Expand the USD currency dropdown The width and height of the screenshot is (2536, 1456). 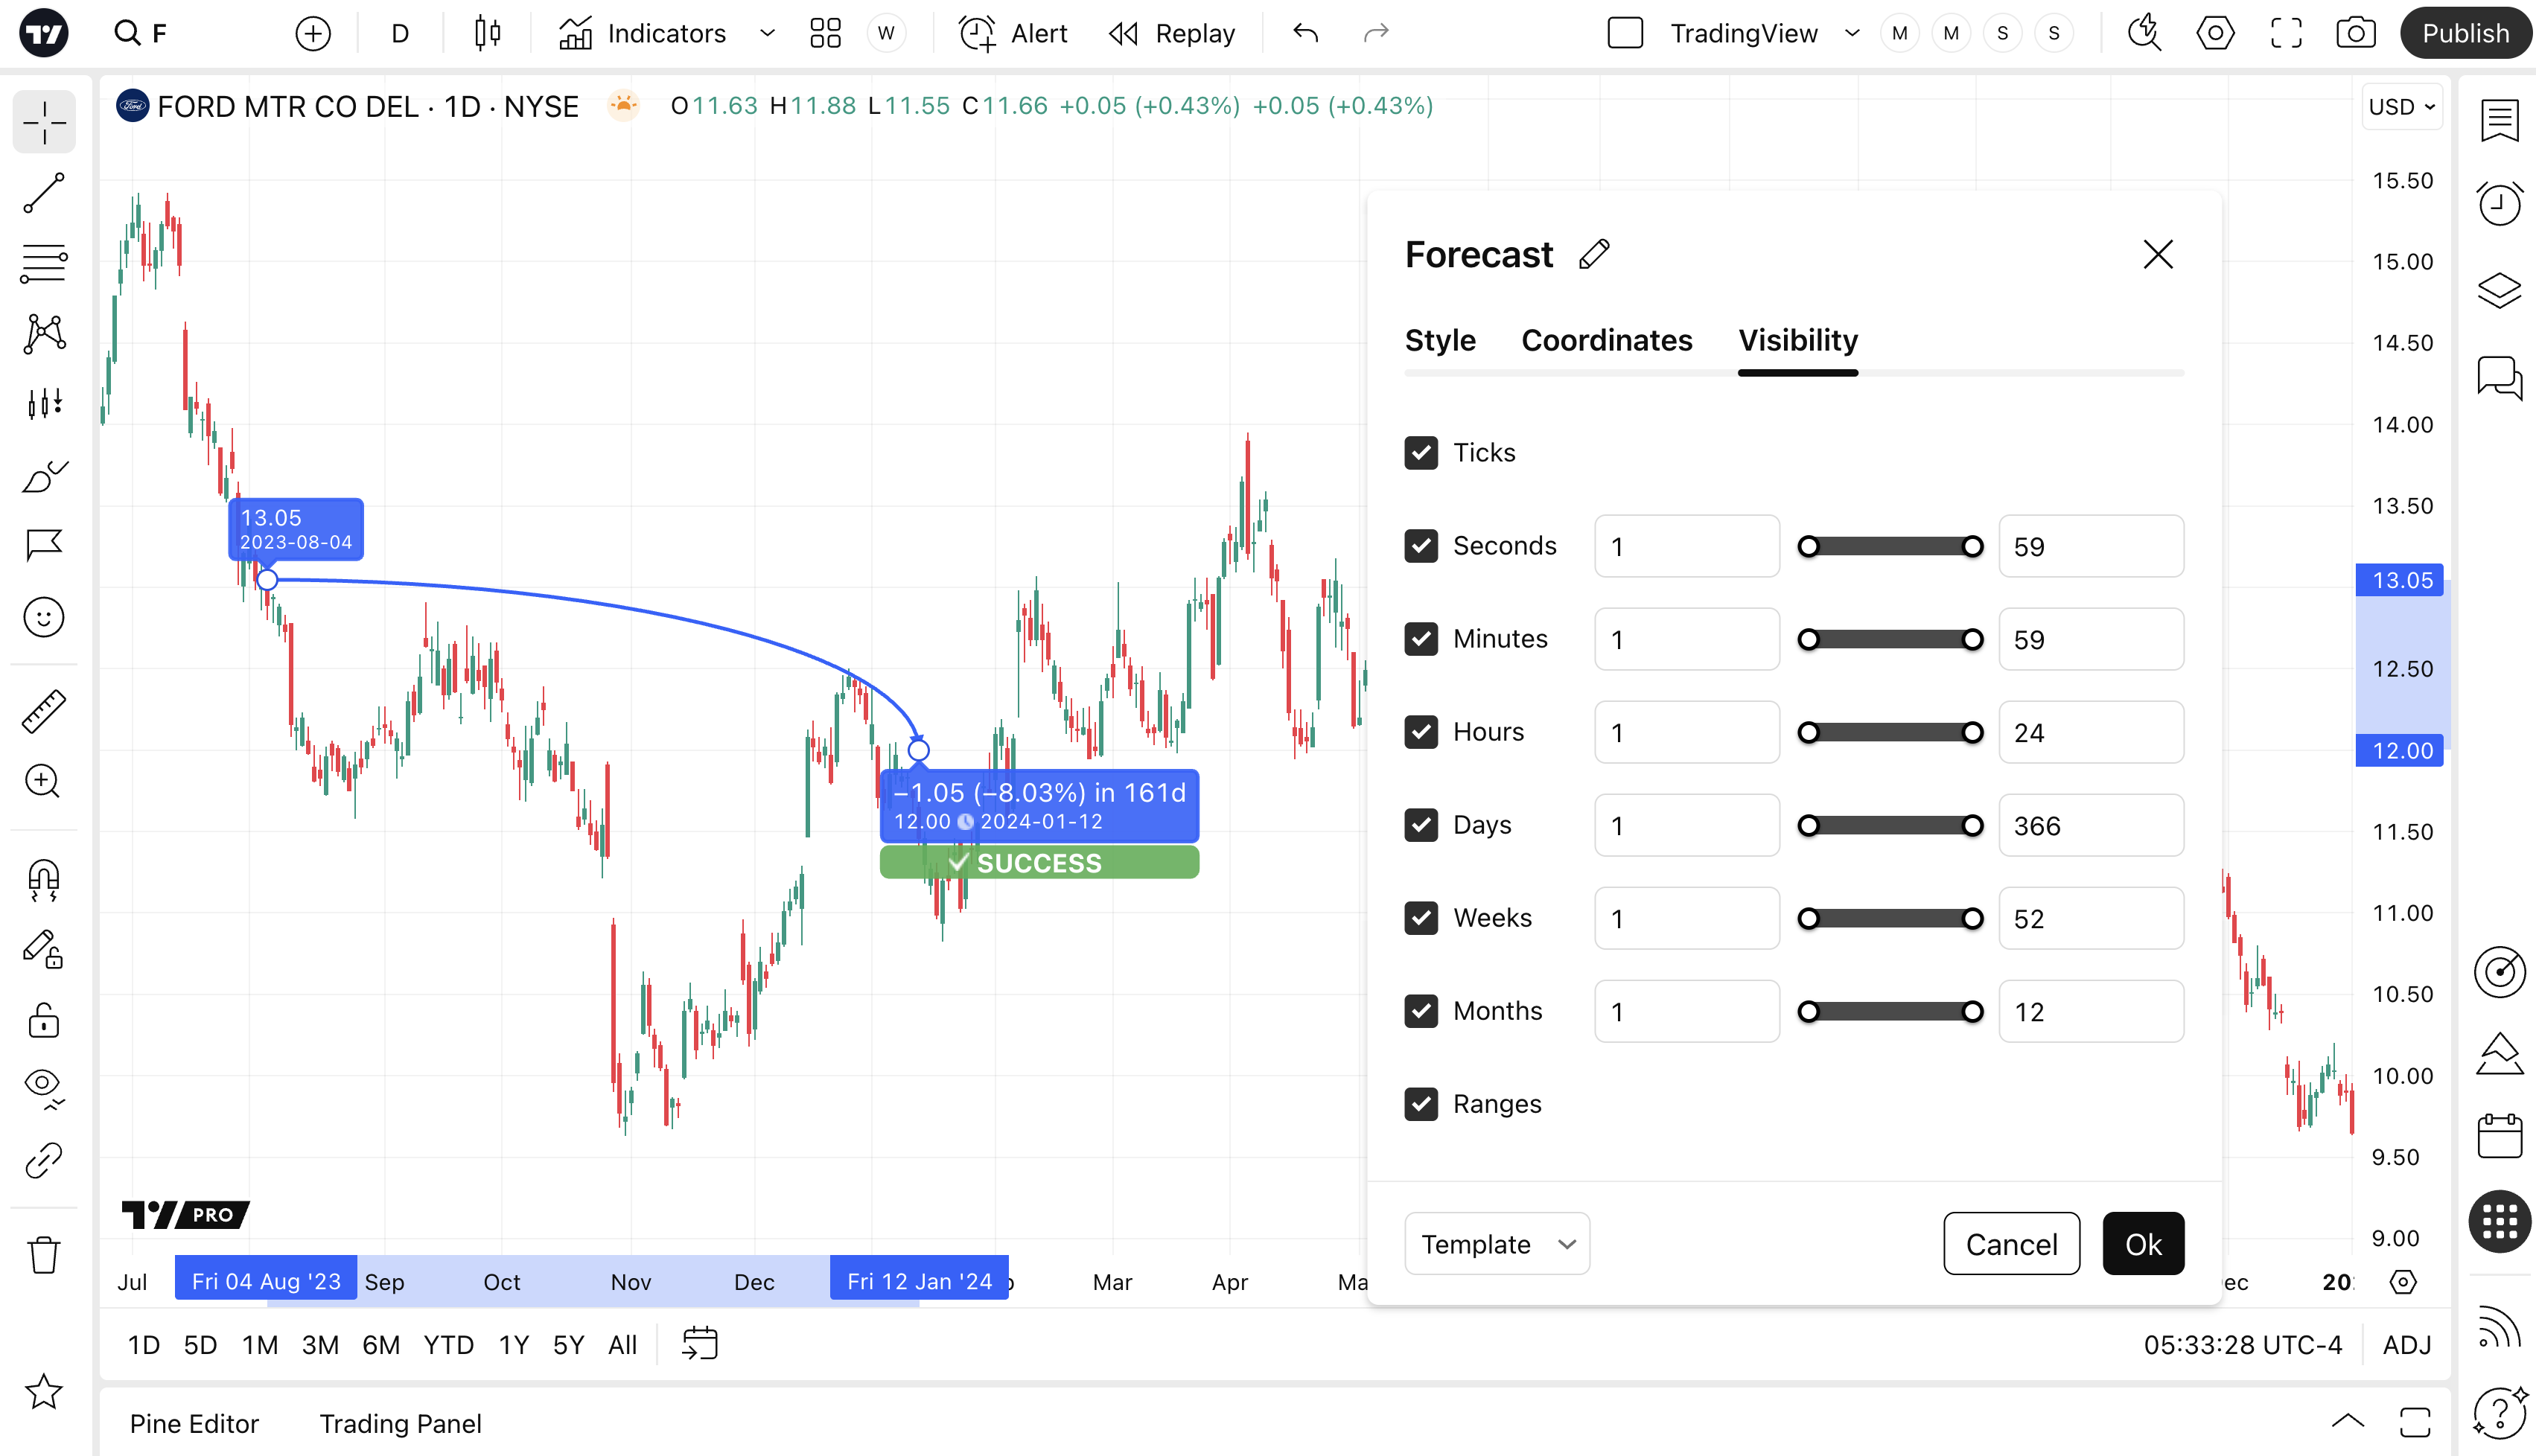[x=2402, y=106]
